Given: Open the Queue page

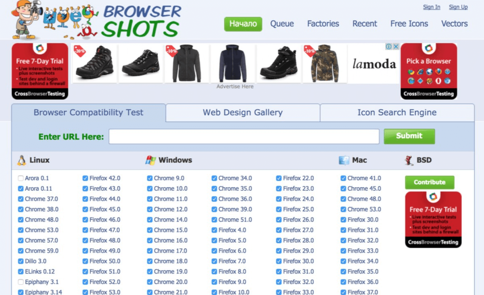Looking at the screenshot, I should [x=282, y=24].
